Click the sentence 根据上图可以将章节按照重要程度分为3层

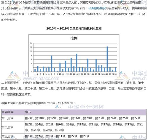click(28, 103)
